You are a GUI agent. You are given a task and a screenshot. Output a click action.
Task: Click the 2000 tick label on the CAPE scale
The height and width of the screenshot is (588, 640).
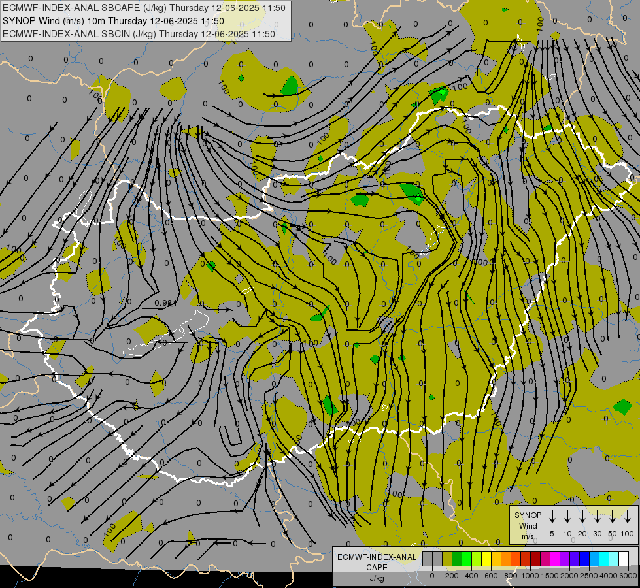tap(569, 576)
